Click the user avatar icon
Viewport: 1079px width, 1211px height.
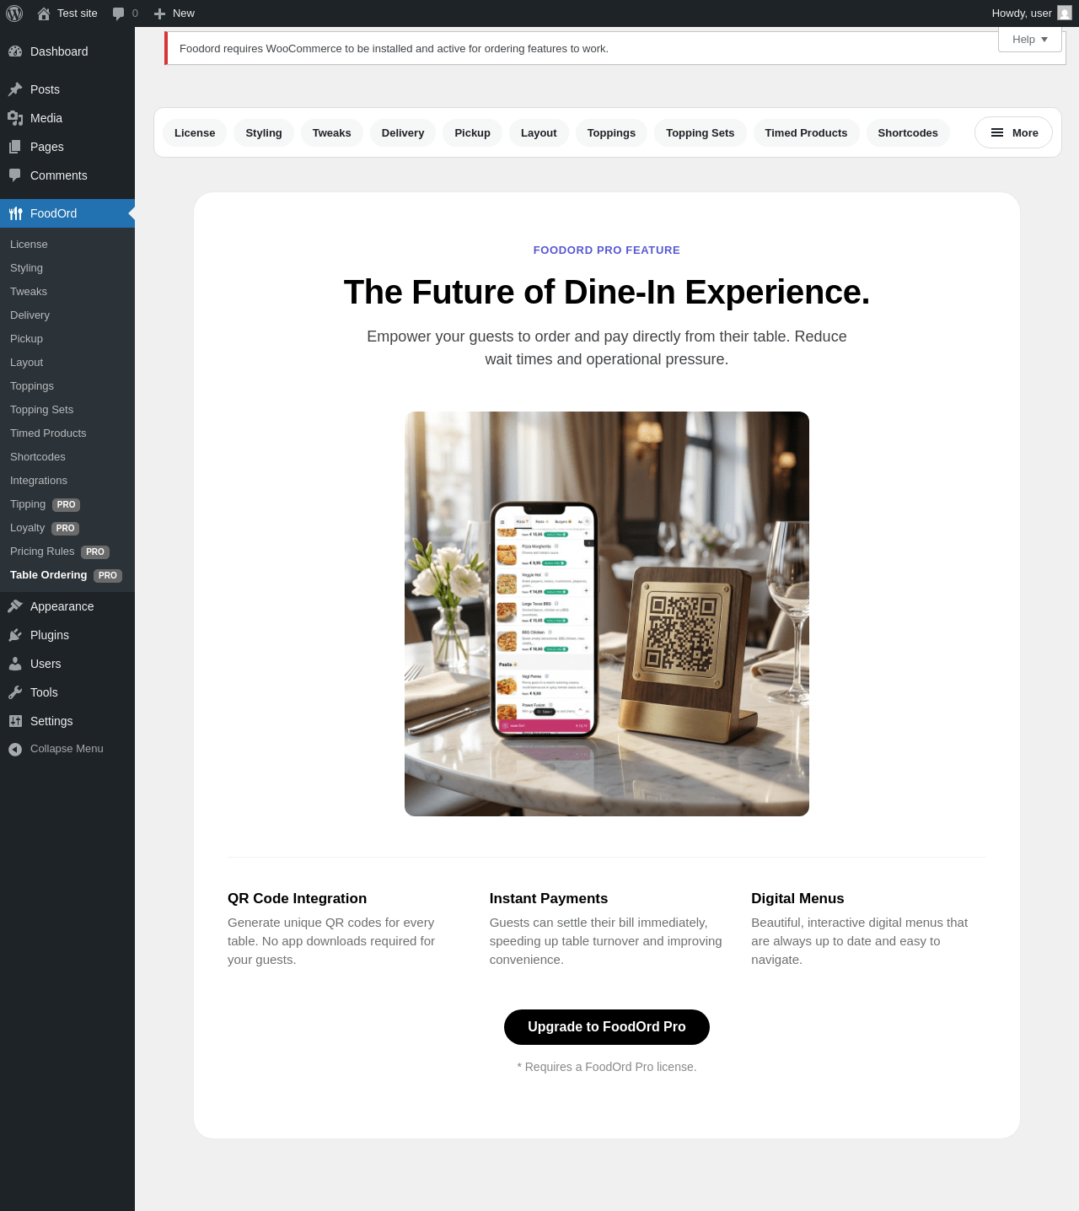coord(1065,13)
